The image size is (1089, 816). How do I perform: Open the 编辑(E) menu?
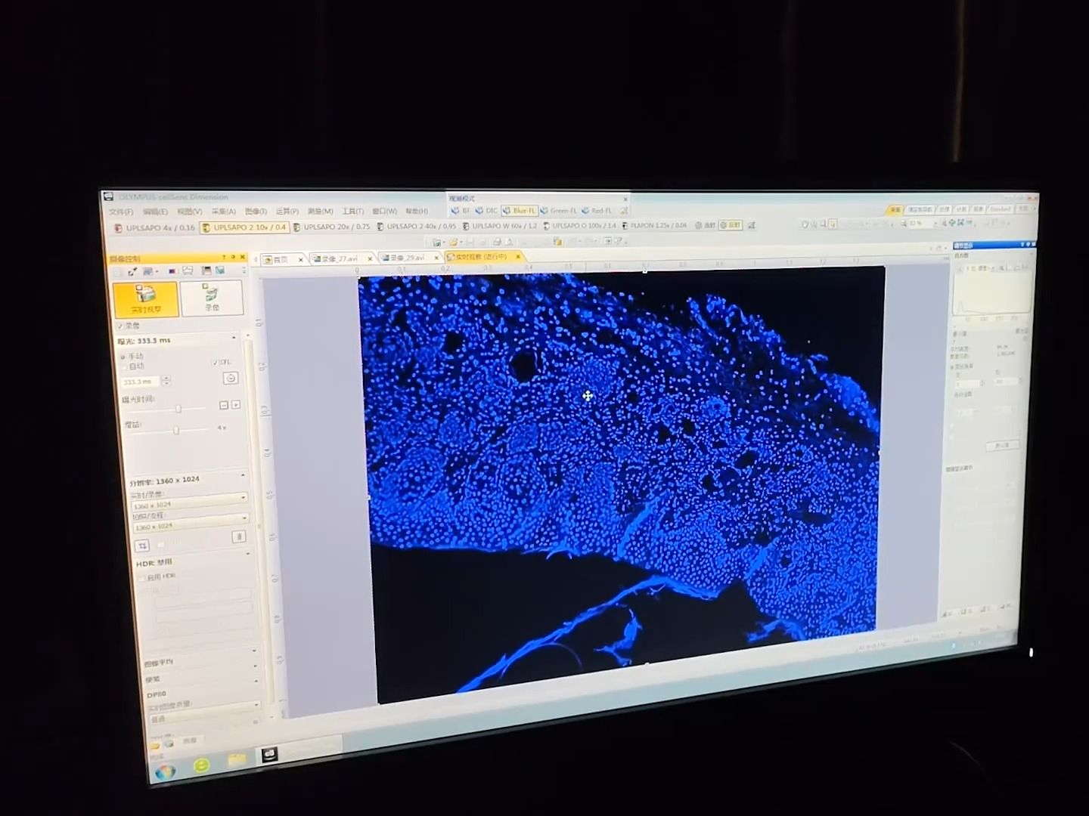click(x=155, y=212)
